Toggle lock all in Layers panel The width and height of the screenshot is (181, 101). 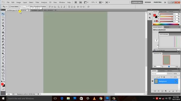coord(164,77)
